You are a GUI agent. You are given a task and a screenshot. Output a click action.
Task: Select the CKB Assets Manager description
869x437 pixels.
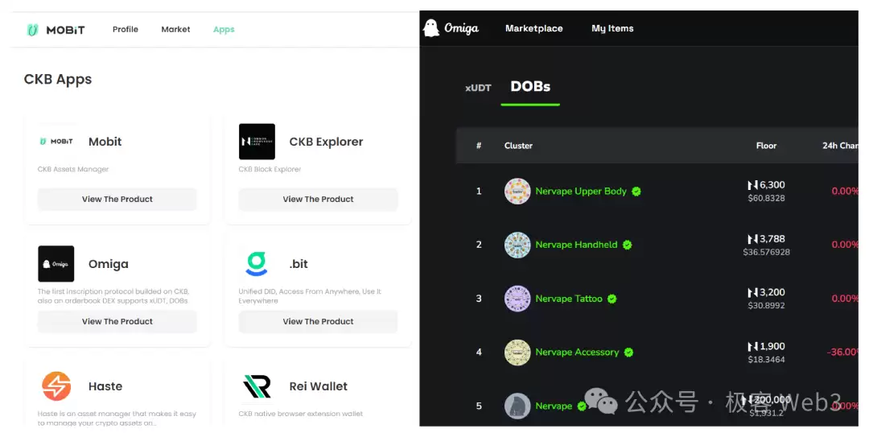[73, 169]
